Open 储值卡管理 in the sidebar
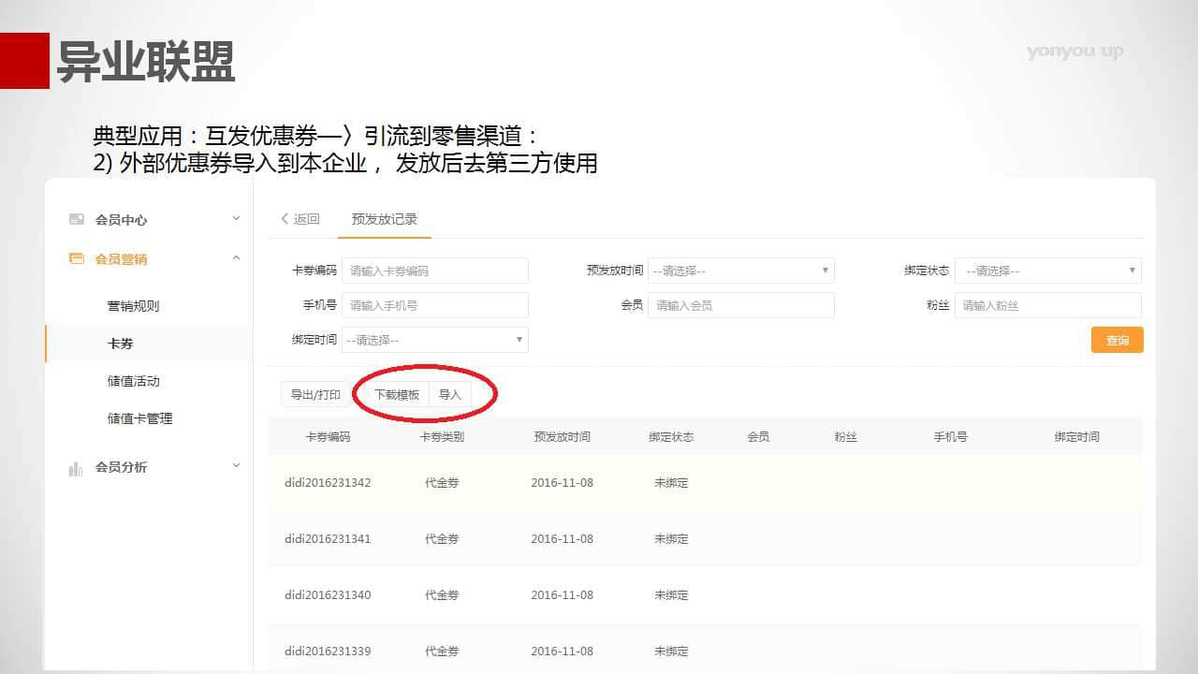 139,418
